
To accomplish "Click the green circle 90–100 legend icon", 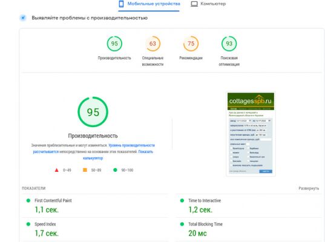I will [115, 170].
